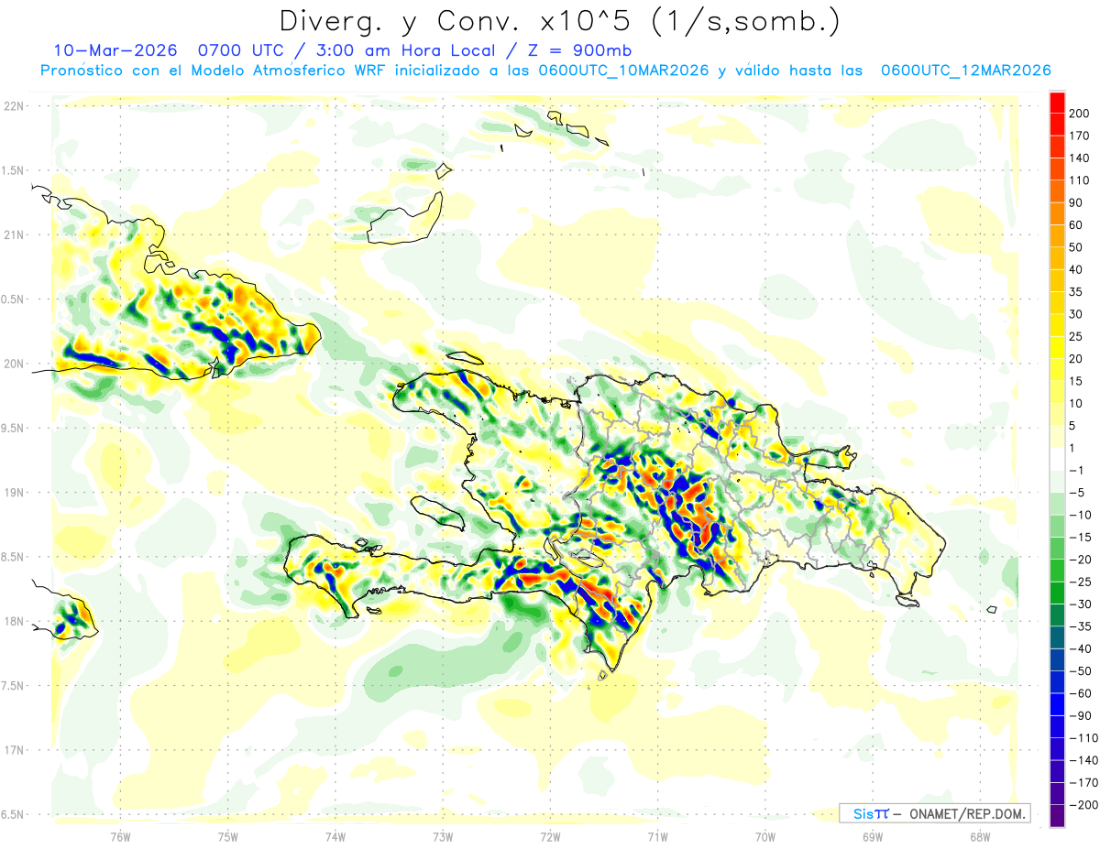Screen dimensions: 1100x849
Task: Click the legend value 110
Action: tap(1080, 180)
